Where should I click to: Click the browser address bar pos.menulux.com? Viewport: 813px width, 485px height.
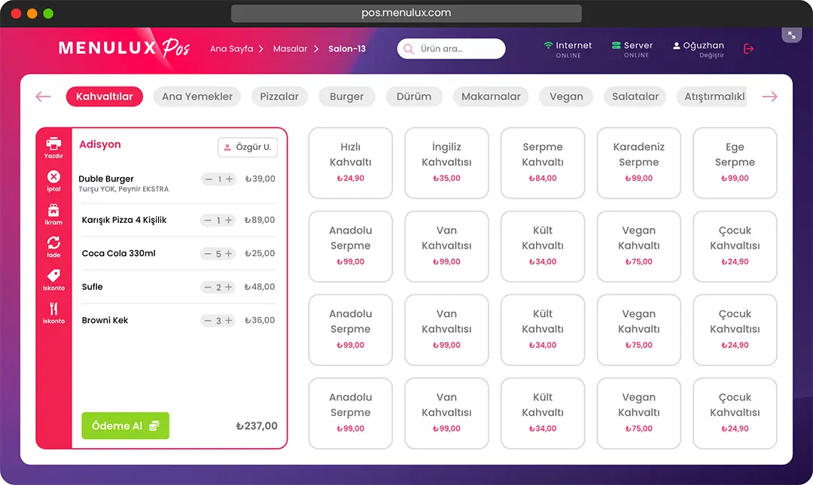(406, 13)
